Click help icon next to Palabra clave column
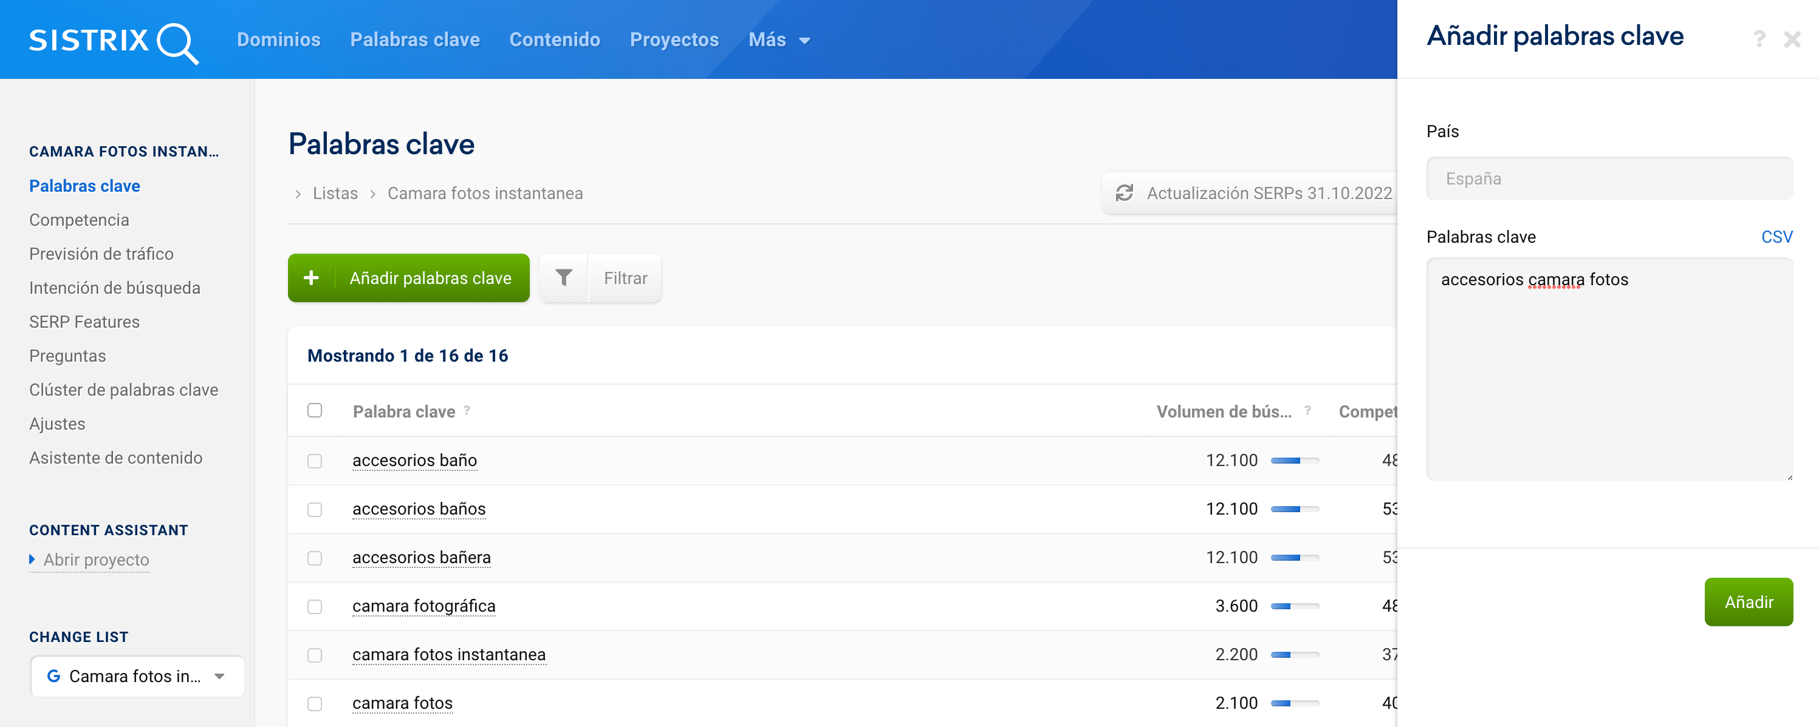The image size is (1819, 727). click(467, 410)
